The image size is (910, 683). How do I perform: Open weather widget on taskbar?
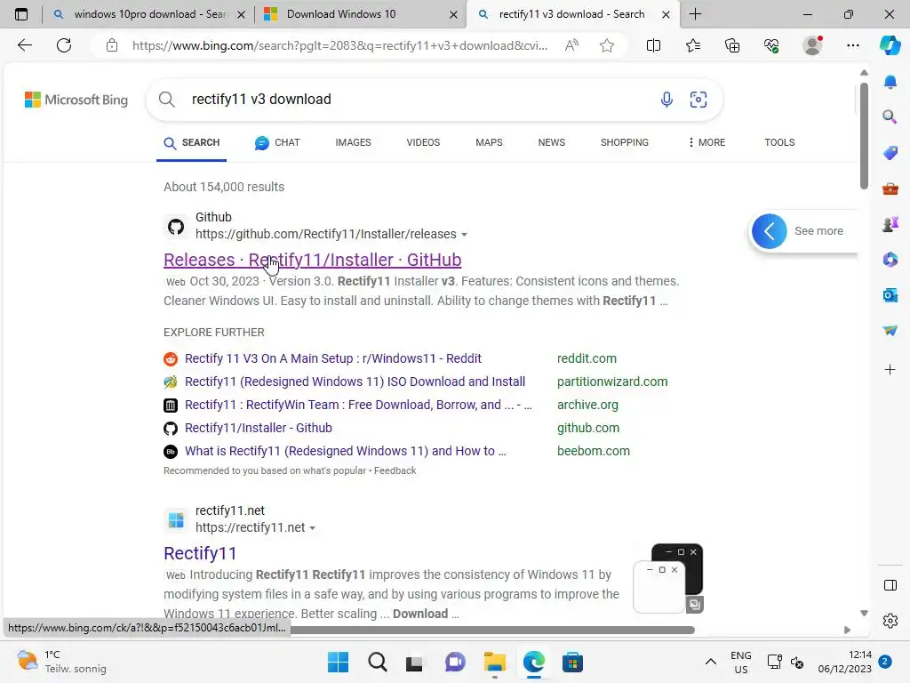click(61, 662)
